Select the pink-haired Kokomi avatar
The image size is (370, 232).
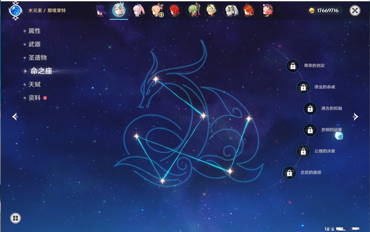(x=138, y=11)
